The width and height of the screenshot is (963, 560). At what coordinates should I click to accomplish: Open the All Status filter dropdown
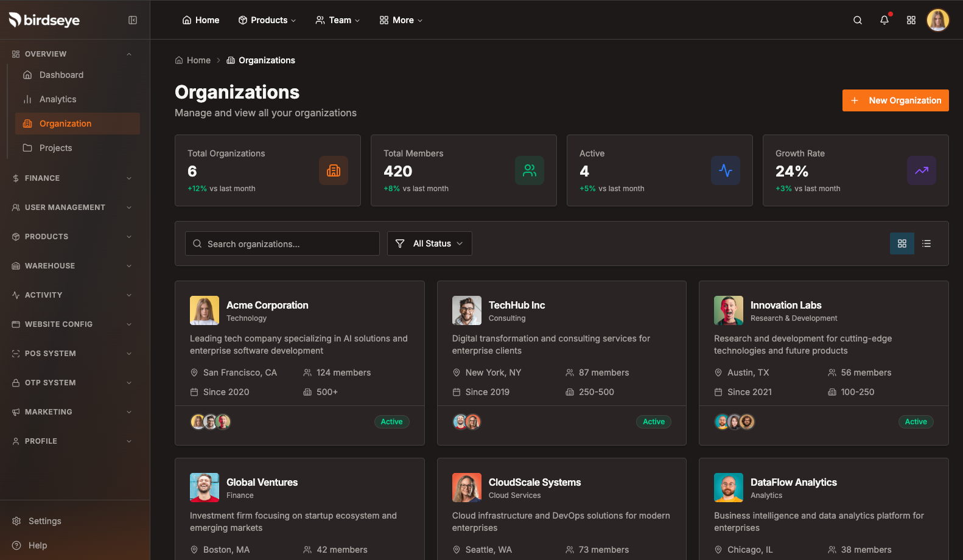tap(430, 243)
